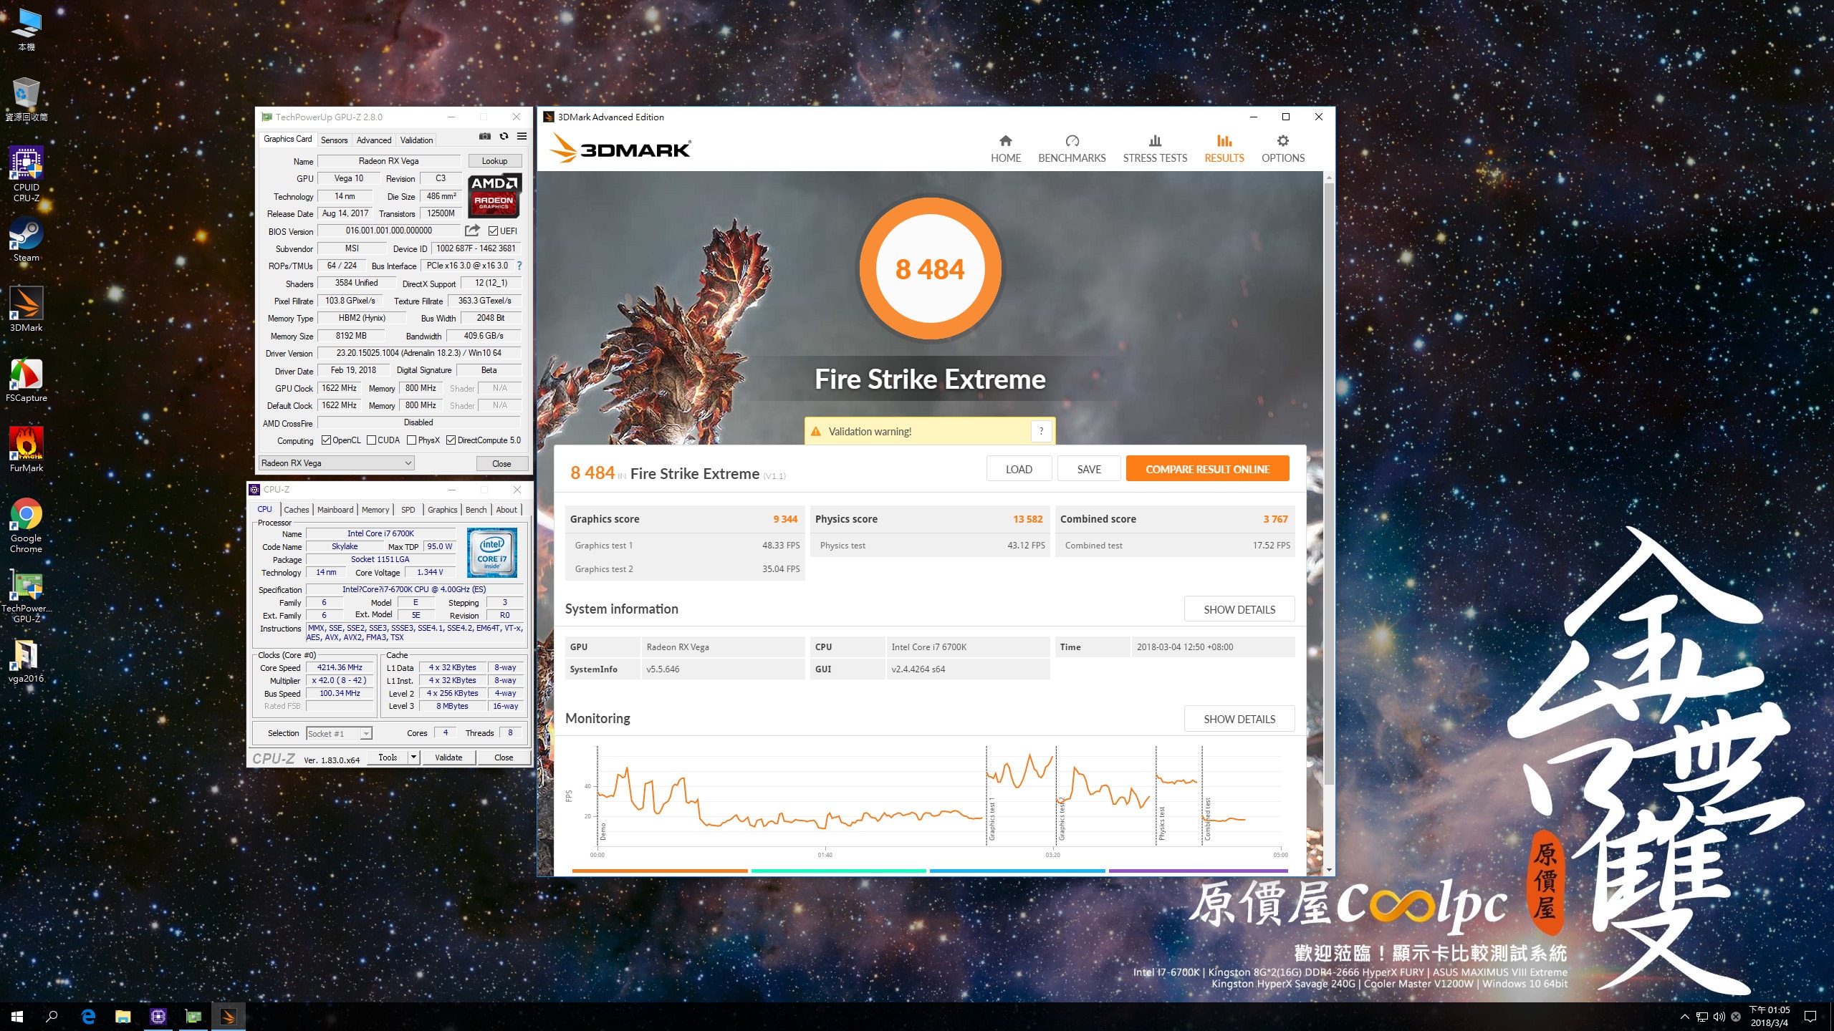The height and width of the screenshot is (1031, 1834).
Task: Share BIOS via export icon in GPU-Z
Action: [472, 231]
